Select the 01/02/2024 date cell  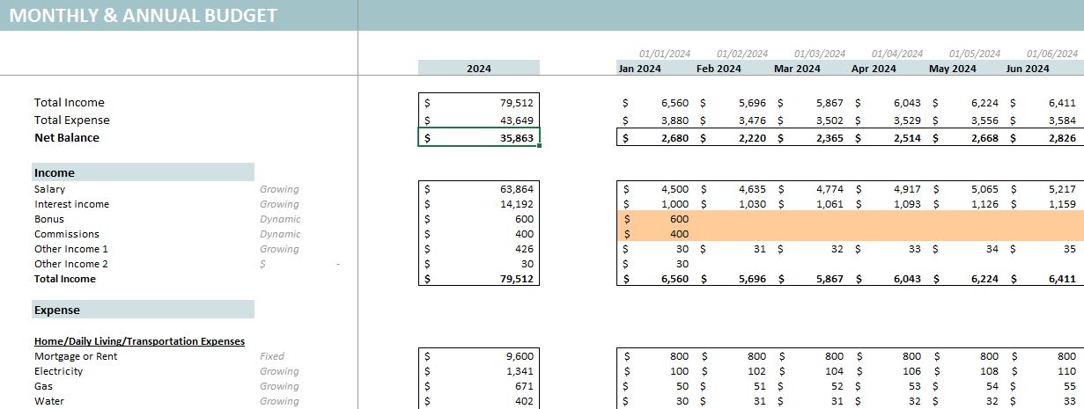742,54
